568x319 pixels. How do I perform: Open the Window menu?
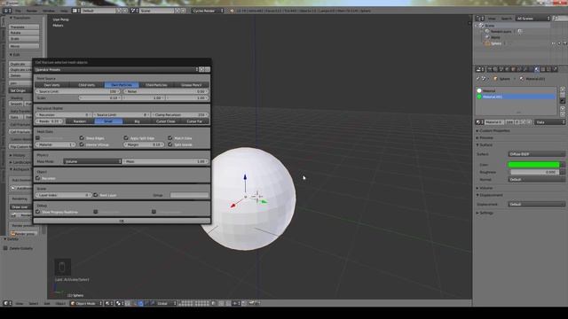(x=49, y=11)
